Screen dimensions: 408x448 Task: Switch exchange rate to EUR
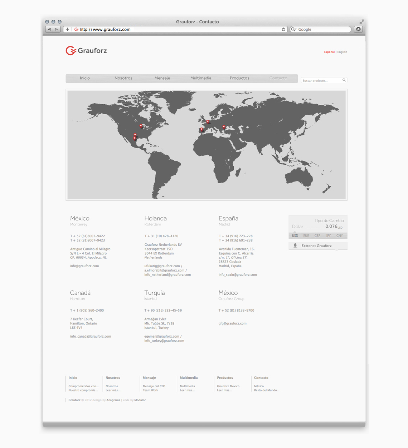click(x=306, y=236)
